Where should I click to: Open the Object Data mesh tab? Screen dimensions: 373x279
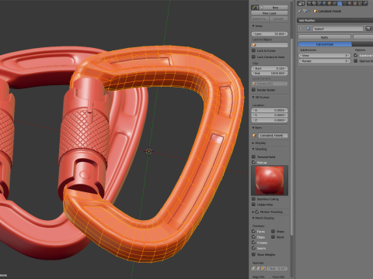point(345,3)
